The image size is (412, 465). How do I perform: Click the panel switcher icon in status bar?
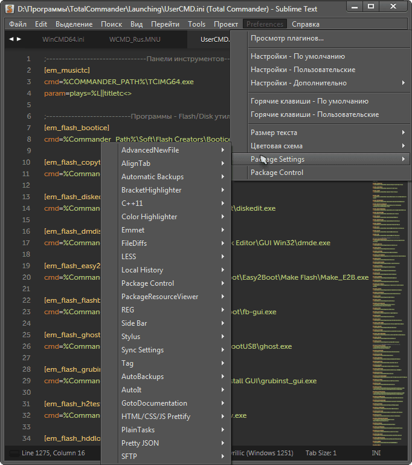click(14, 453)
